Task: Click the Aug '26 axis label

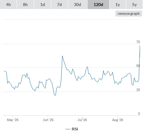Action: pyautogui.click(x=118, y=120)
